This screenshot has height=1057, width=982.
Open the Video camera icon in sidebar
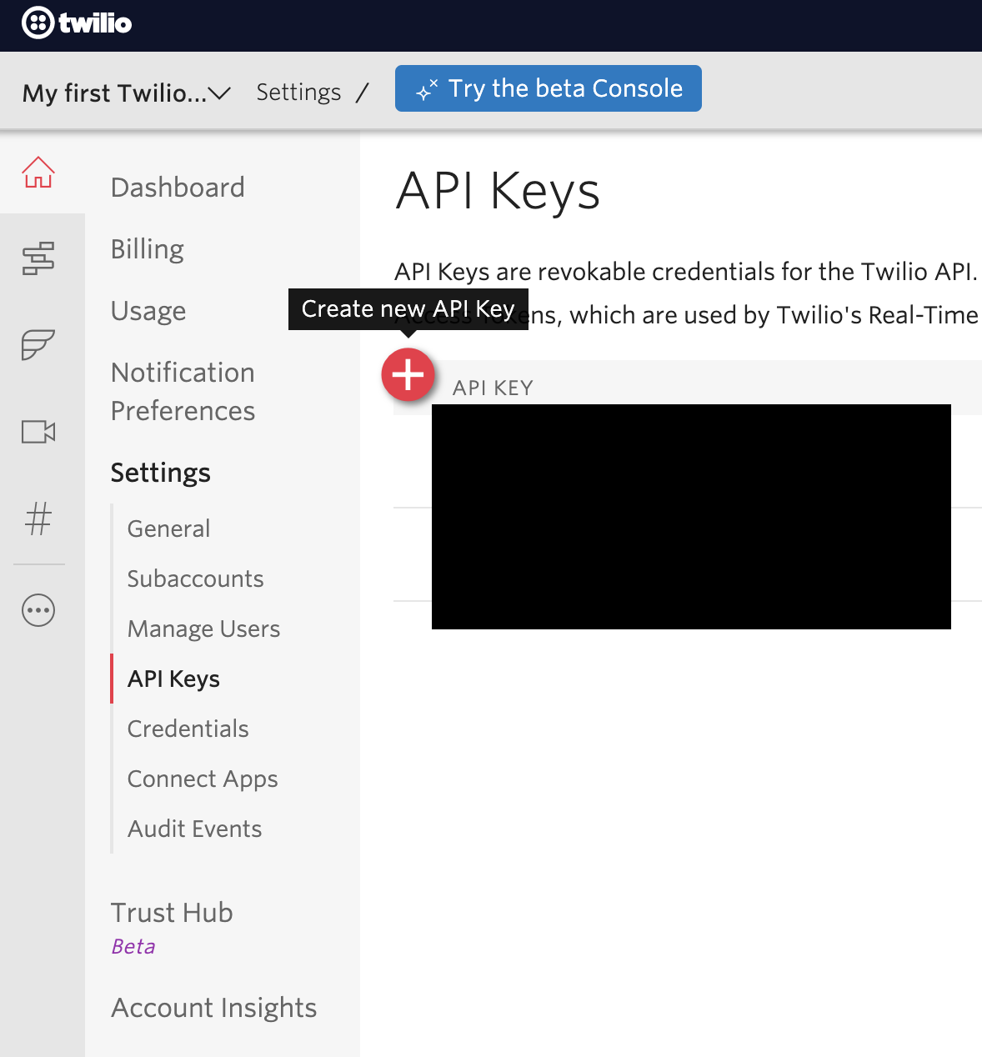[38, 432]
